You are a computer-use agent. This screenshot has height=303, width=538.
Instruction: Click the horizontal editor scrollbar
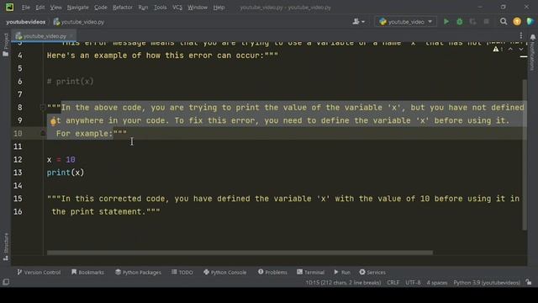pyautogui.click(x=240, y=252)
